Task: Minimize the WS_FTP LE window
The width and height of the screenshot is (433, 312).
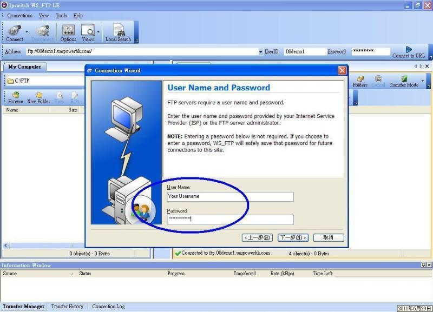Action: click(x=408, y=5)
